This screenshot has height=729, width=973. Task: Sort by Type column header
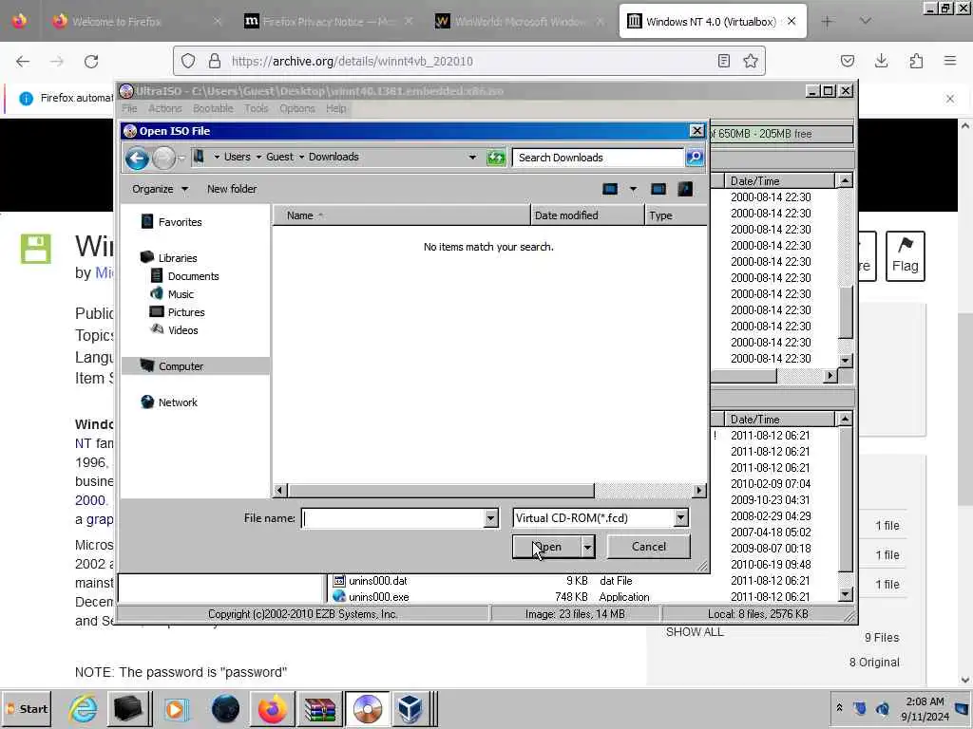(676, 215)
